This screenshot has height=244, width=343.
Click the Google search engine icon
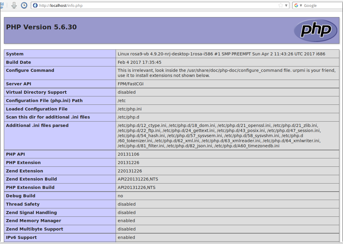[296, 5]
